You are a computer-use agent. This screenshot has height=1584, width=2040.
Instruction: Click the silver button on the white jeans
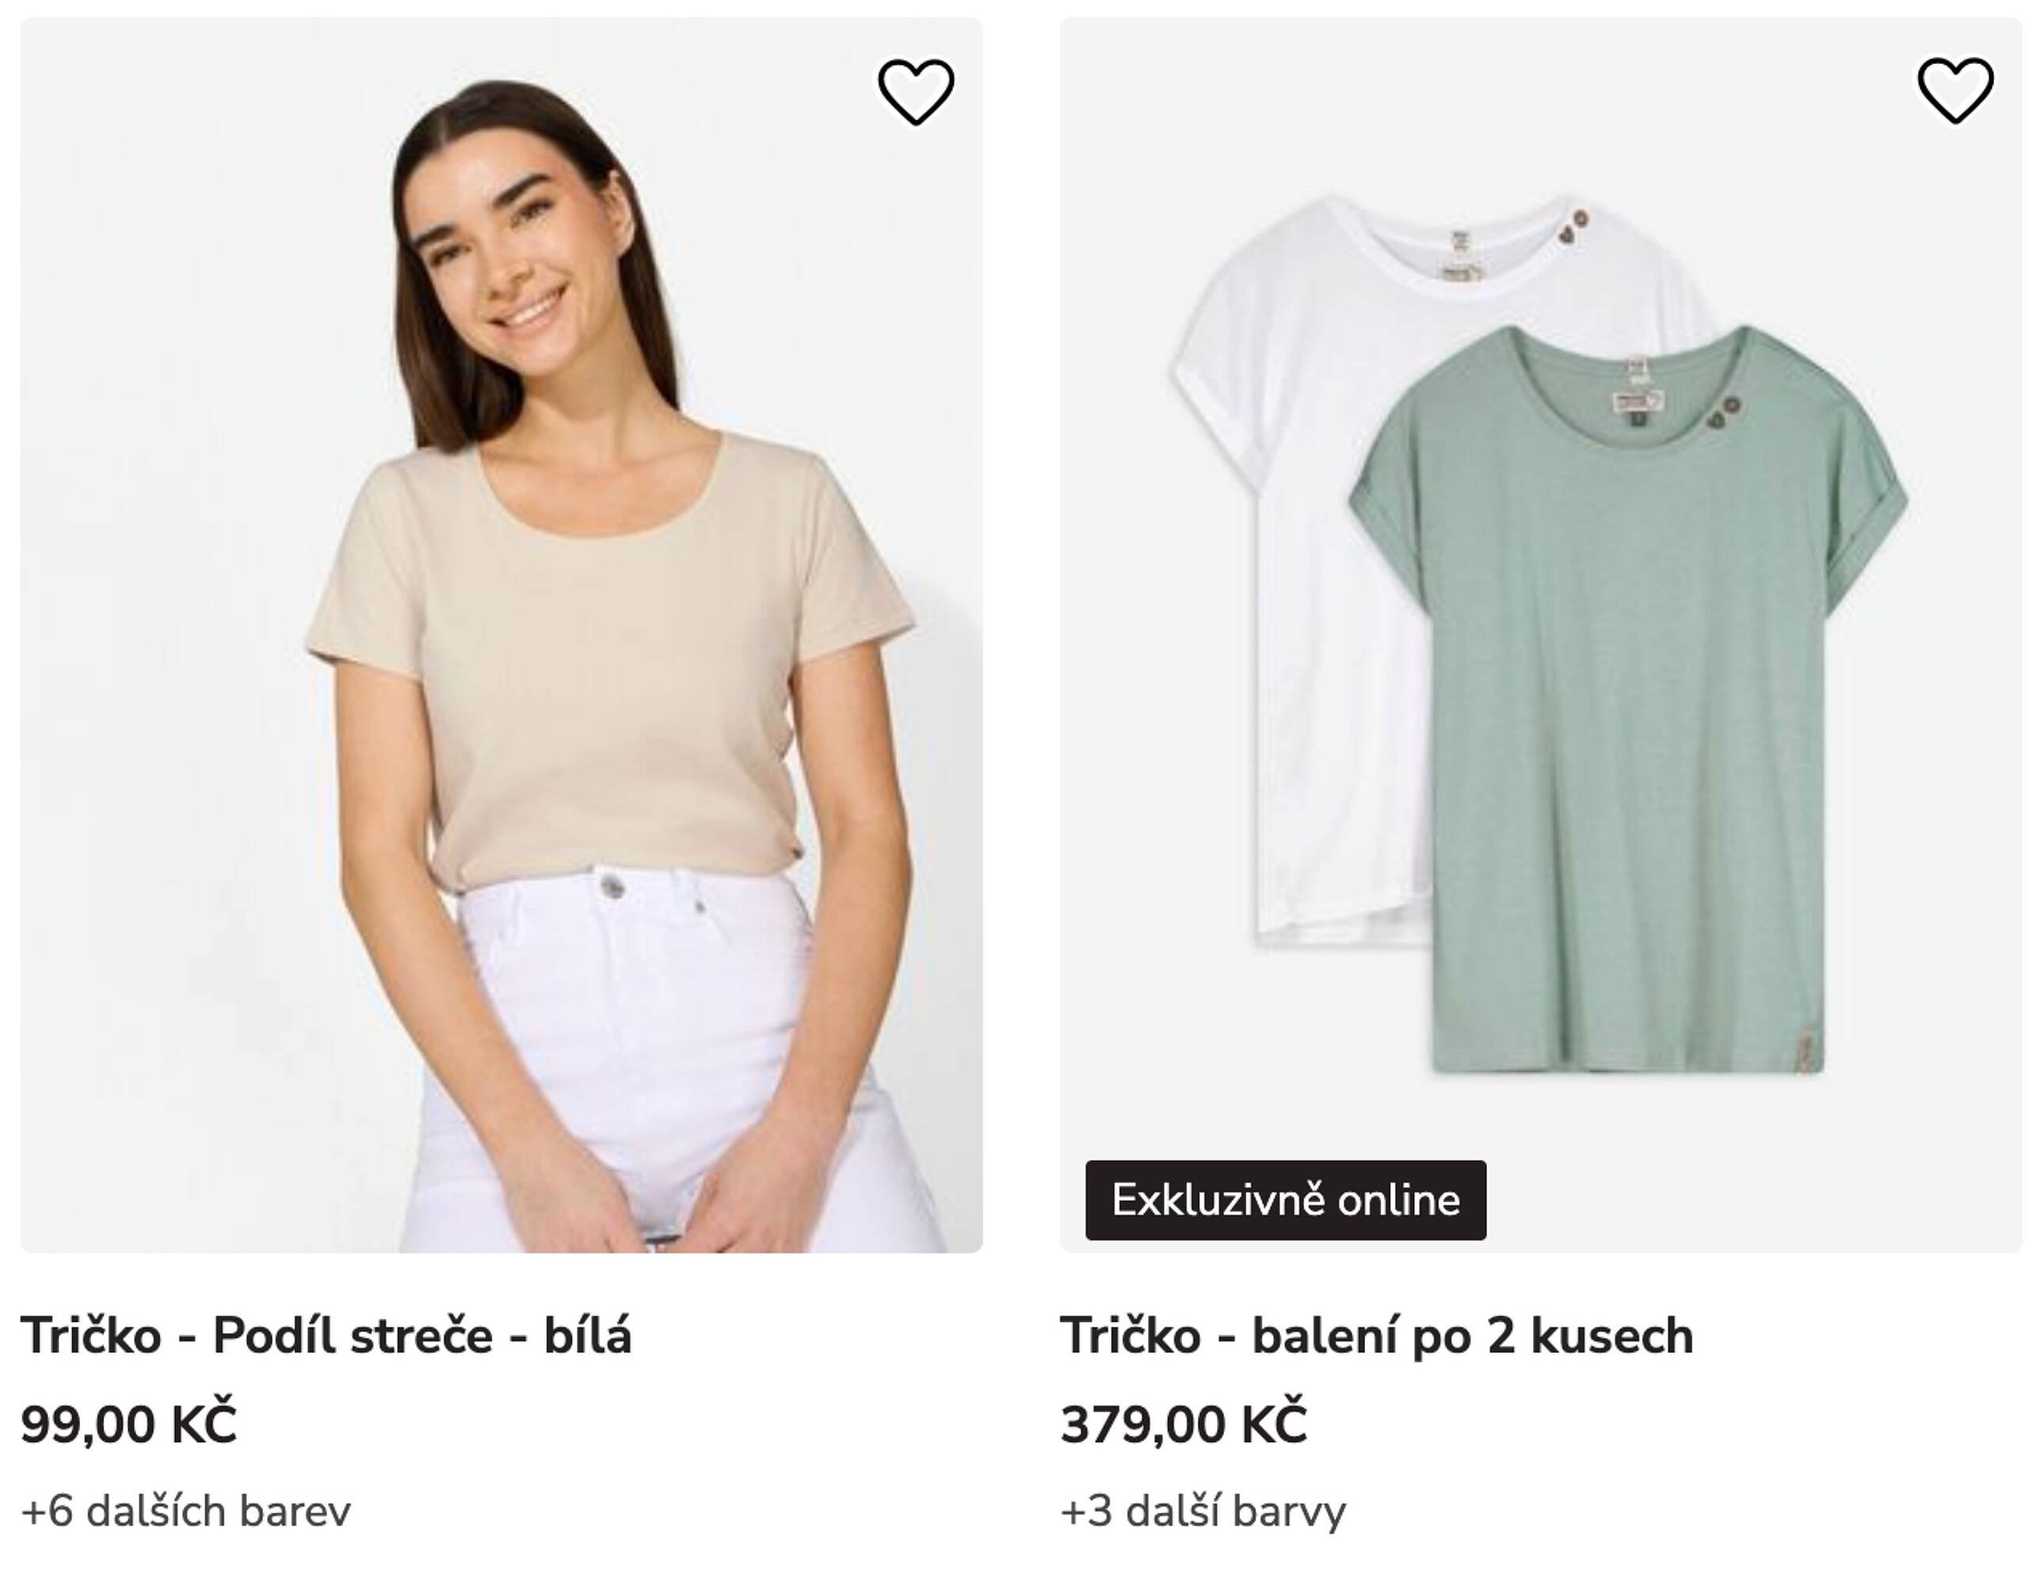pos(612,885)
